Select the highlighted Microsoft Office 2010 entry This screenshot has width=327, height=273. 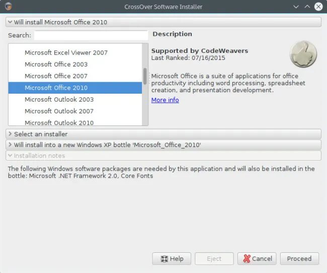75,88
